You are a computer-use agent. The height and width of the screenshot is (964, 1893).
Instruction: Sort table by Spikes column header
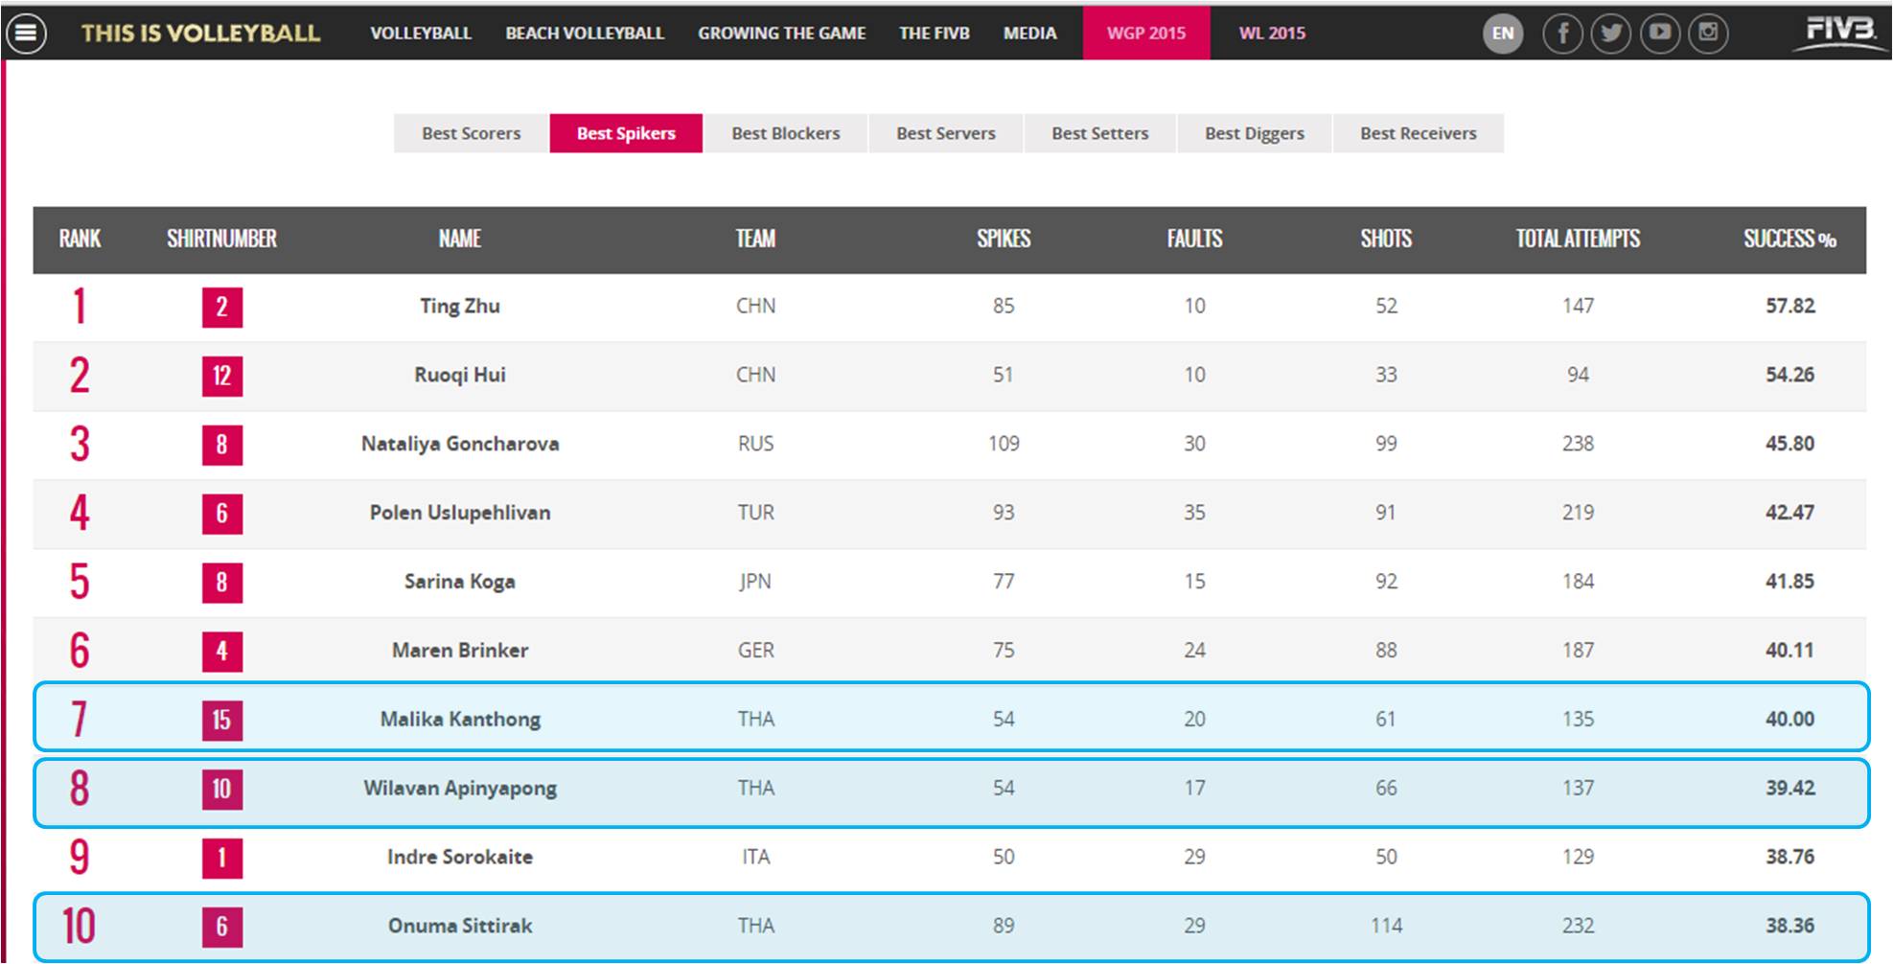click(1003, 239)
